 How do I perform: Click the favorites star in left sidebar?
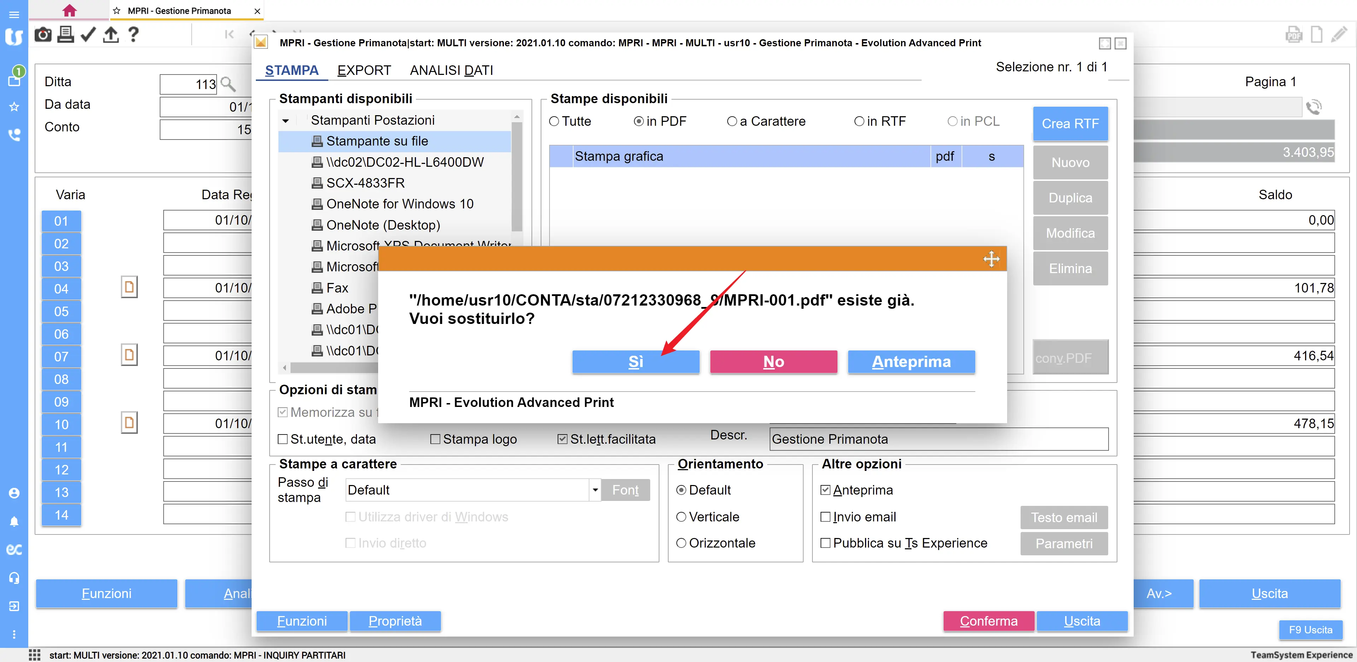14,107
